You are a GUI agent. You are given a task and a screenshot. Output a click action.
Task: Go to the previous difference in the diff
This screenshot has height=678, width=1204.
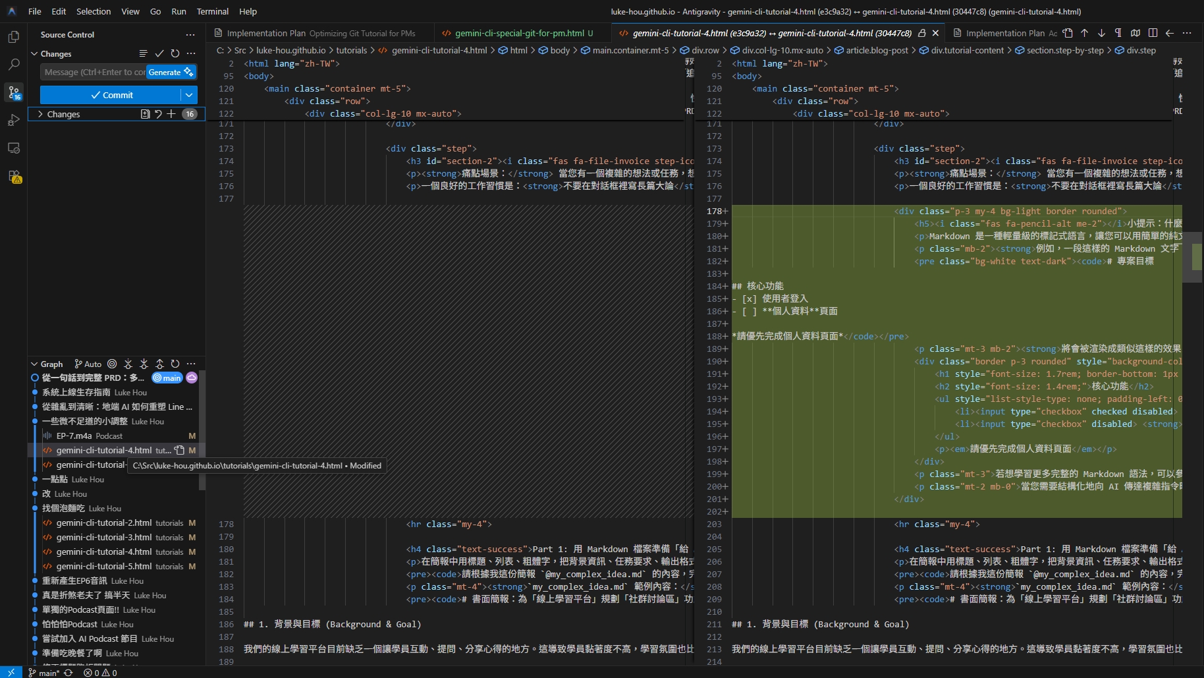click(1083, 33)
